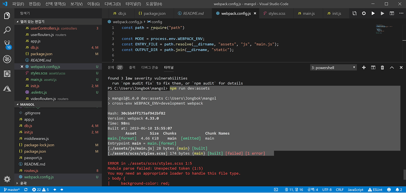The image size is (406, 193).
Task: Click the config symbol in breadcrumb
Action: (x=155, y=22)
